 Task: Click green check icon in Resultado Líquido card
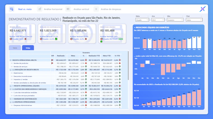(101, 42)
